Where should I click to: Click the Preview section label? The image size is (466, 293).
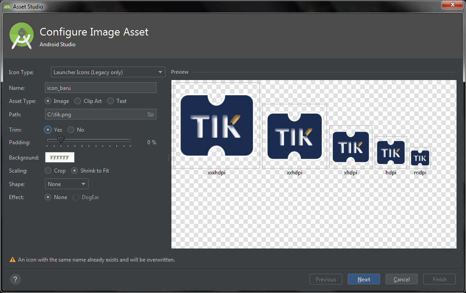(179, 72)
